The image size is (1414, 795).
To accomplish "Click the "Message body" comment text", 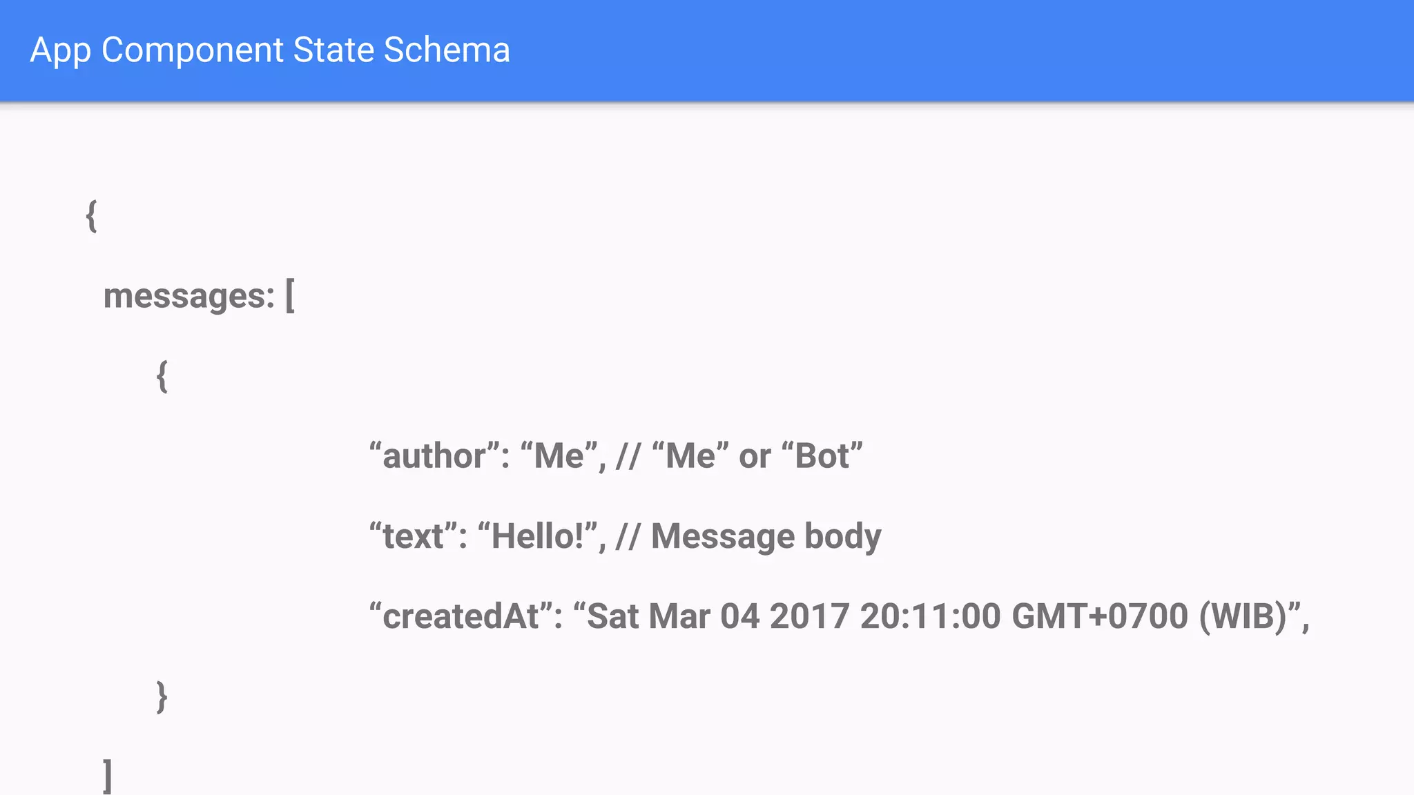I will click(766, 536).
